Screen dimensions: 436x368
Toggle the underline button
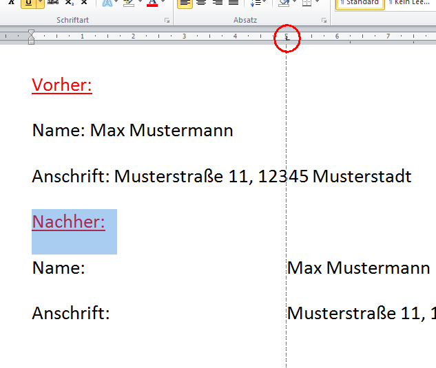28,3
